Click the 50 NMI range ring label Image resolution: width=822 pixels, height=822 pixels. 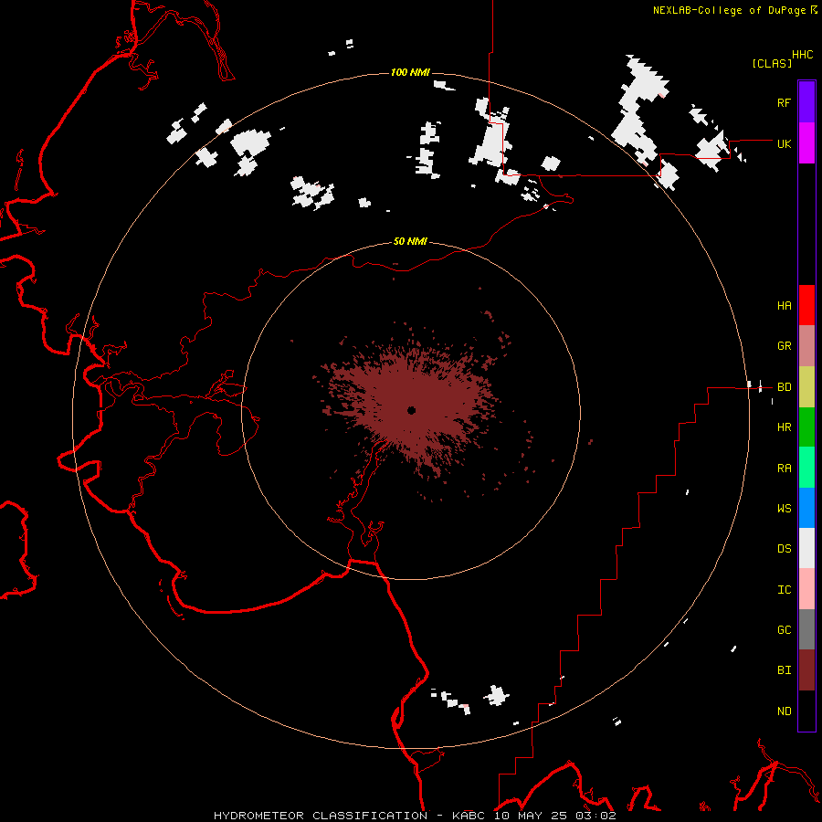point(410,241)
